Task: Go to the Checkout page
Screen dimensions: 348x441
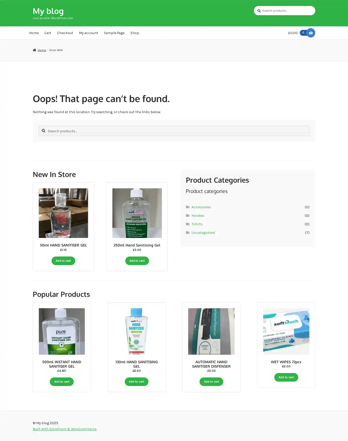Action: click(x=65, y=33)
